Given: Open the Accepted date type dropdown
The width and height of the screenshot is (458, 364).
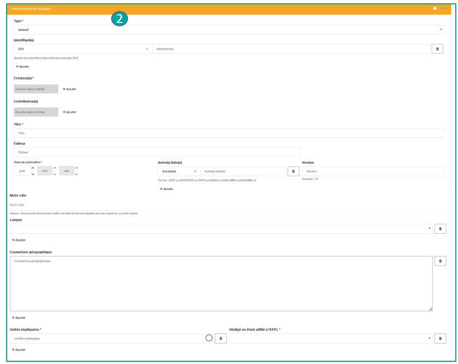Looking at the screenshot, I should point(178,171).
